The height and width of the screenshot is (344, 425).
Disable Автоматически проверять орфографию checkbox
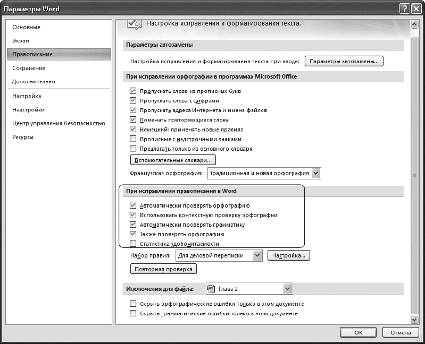133,205
